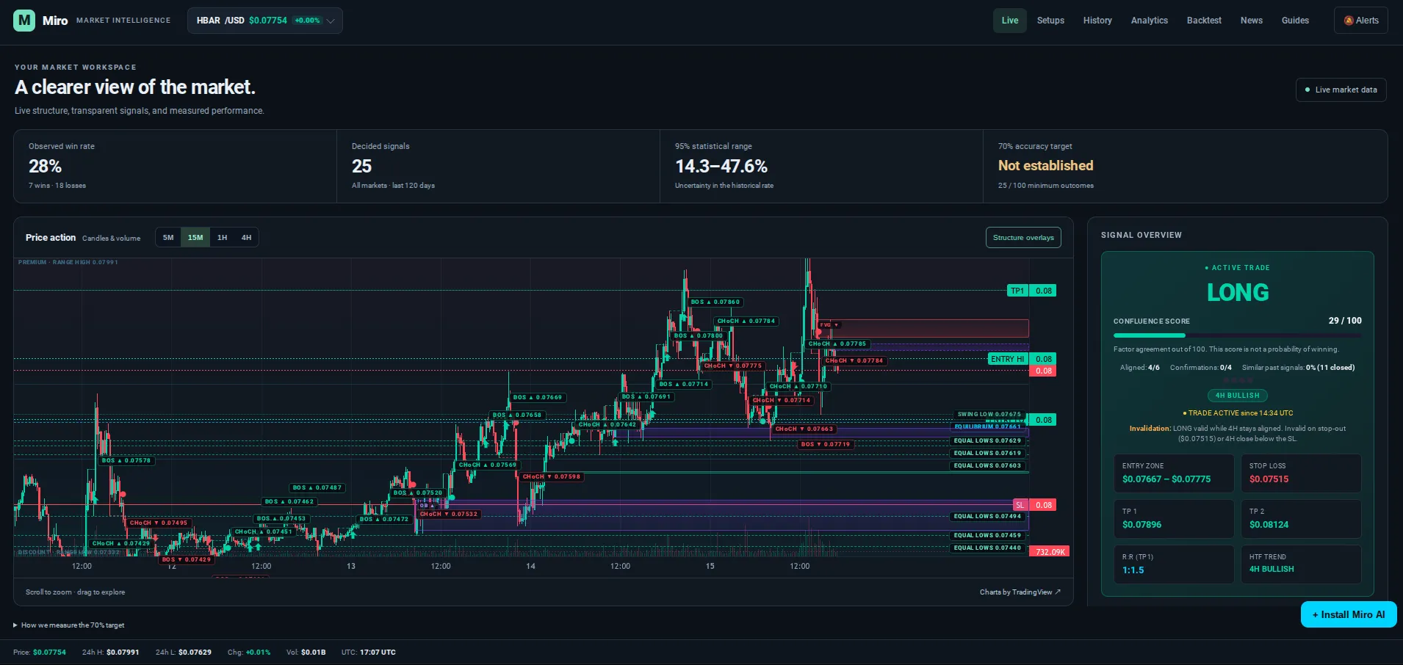Select the 1H timeframe

click(x=223, y=238)
